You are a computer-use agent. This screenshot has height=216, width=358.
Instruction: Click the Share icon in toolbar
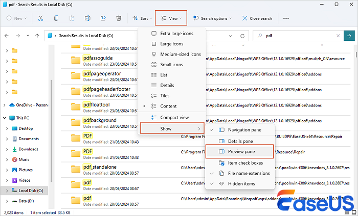[x=103, y=18]
